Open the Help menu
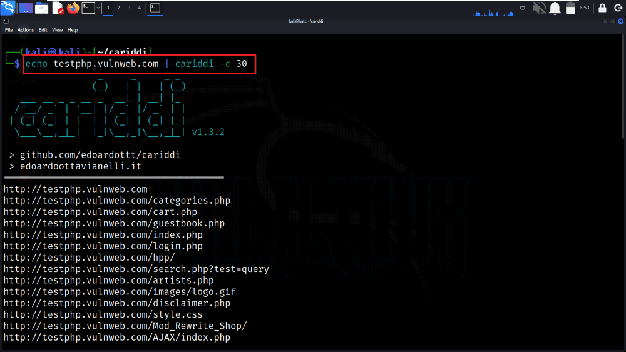 72,30
